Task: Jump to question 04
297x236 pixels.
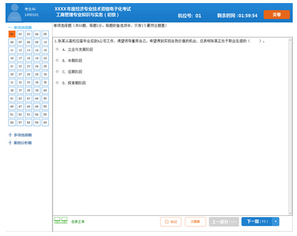Action: pyautogui.click(x=37, y=34)
